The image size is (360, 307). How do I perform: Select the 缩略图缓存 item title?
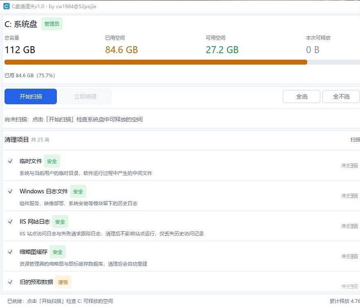(x=34, y=252)
